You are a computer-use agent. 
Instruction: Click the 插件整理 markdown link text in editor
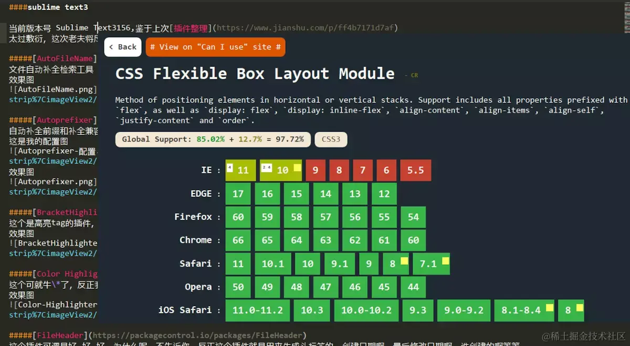pyautogui.click(x=191, y=28)
